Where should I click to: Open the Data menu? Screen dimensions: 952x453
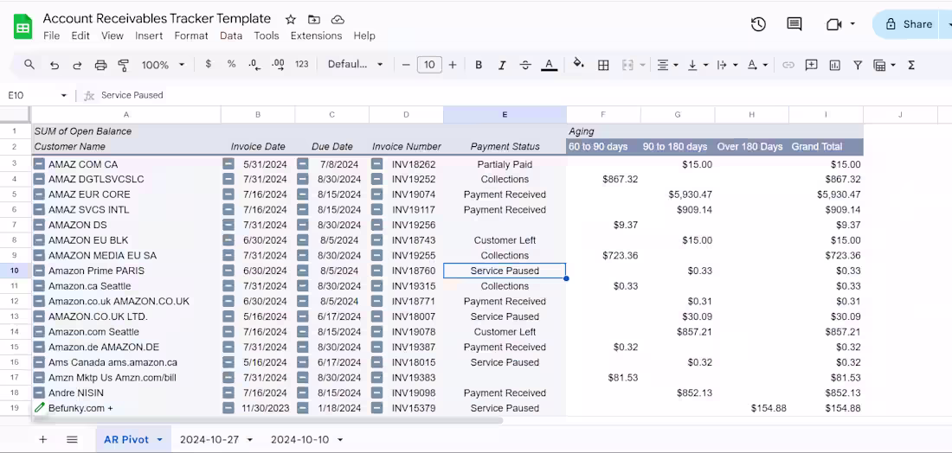[x=231, y=35]
